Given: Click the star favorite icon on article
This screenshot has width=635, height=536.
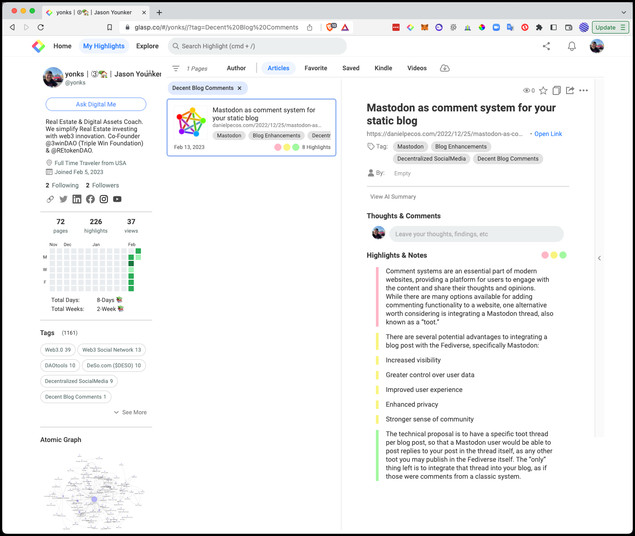Looking at the screenshot, I should coord(543,91).
